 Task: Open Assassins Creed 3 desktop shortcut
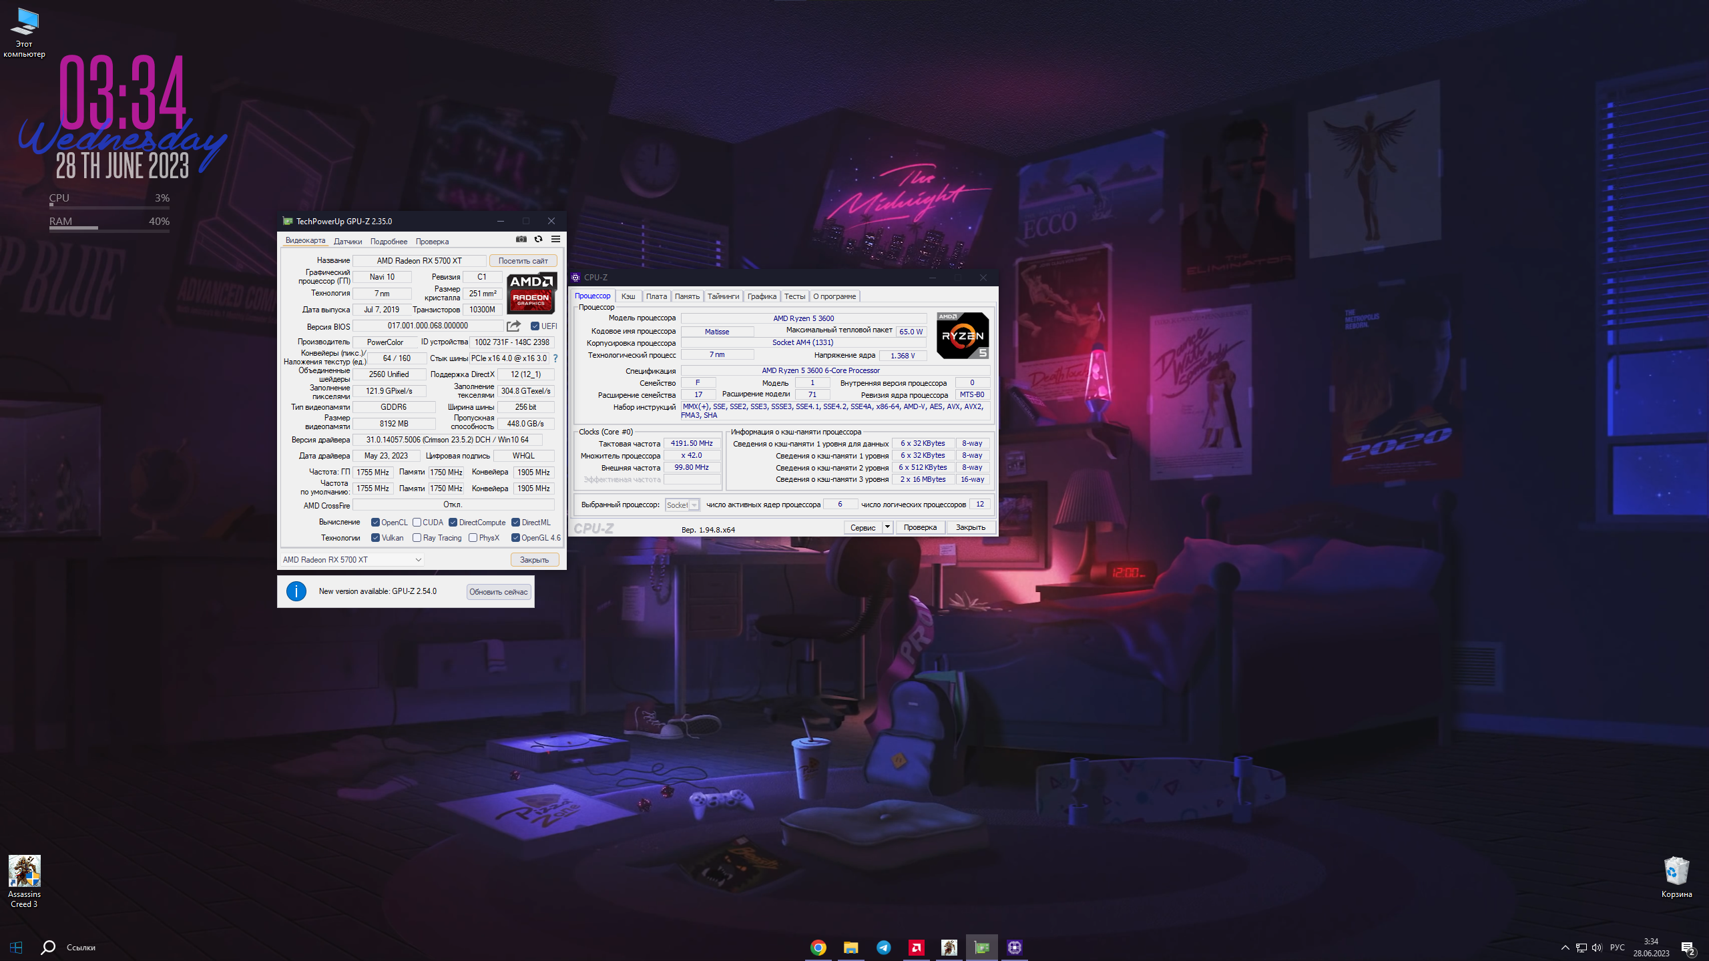(x=24, y=882)
